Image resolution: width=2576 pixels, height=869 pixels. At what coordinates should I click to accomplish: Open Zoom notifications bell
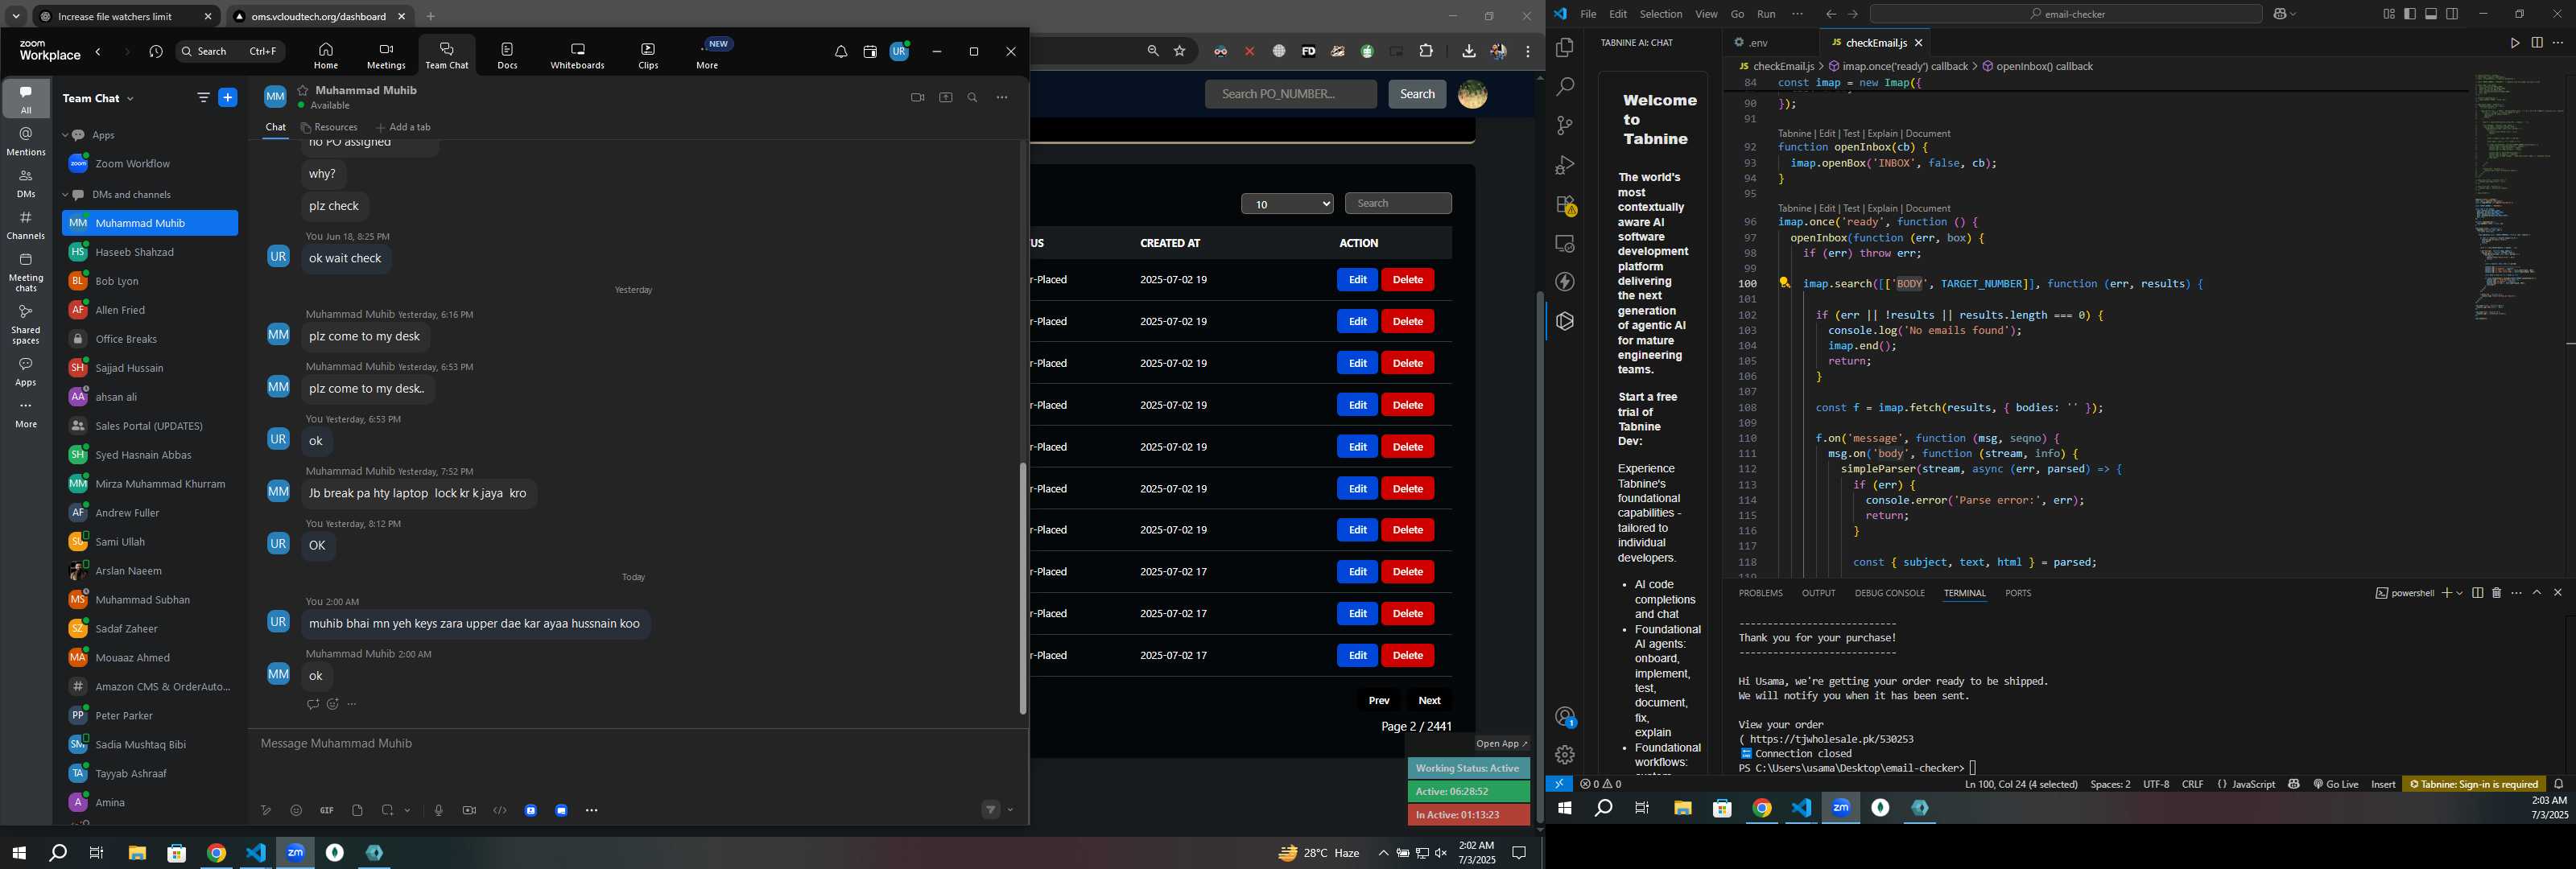841,52
